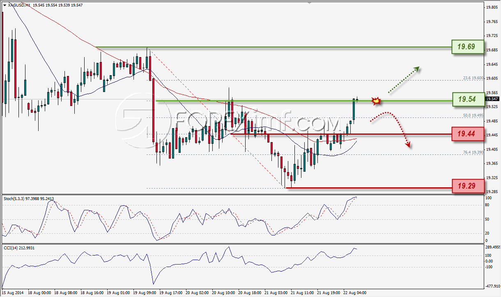
Task: Click the 19 Aug 01:00 time label
Action: coord(119,293)
